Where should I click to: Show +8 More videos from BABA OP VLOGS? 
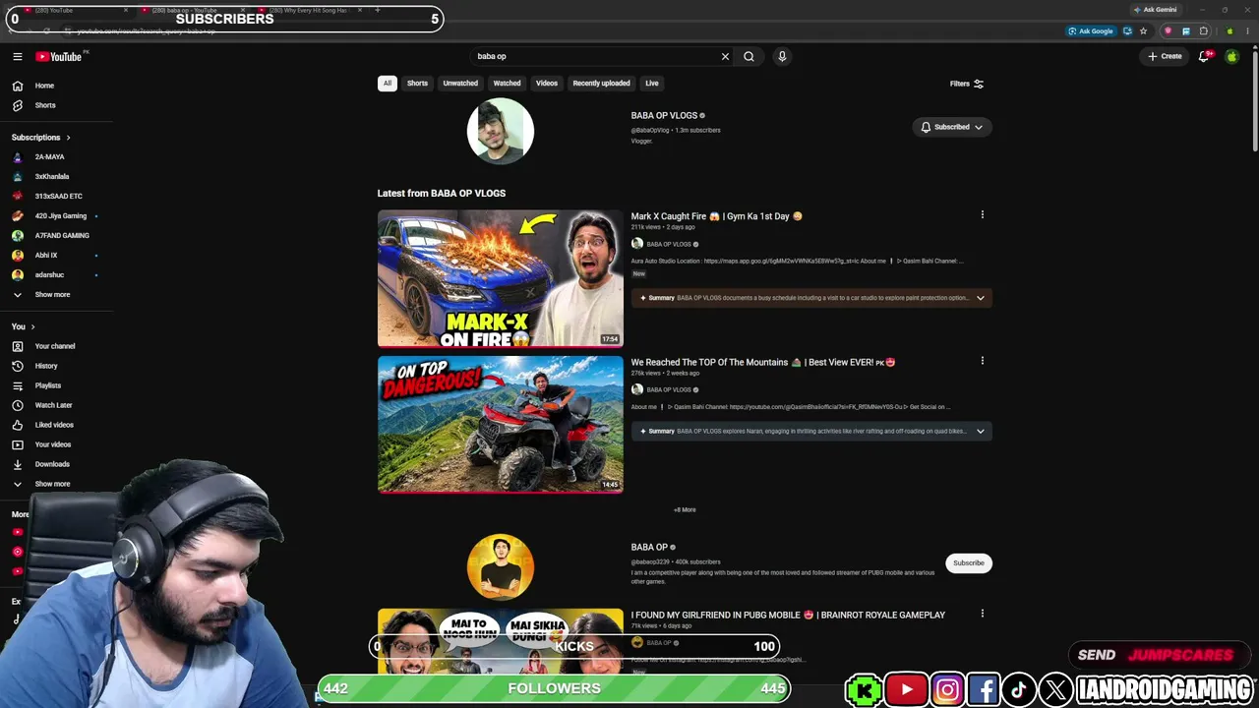pos(685,509)
